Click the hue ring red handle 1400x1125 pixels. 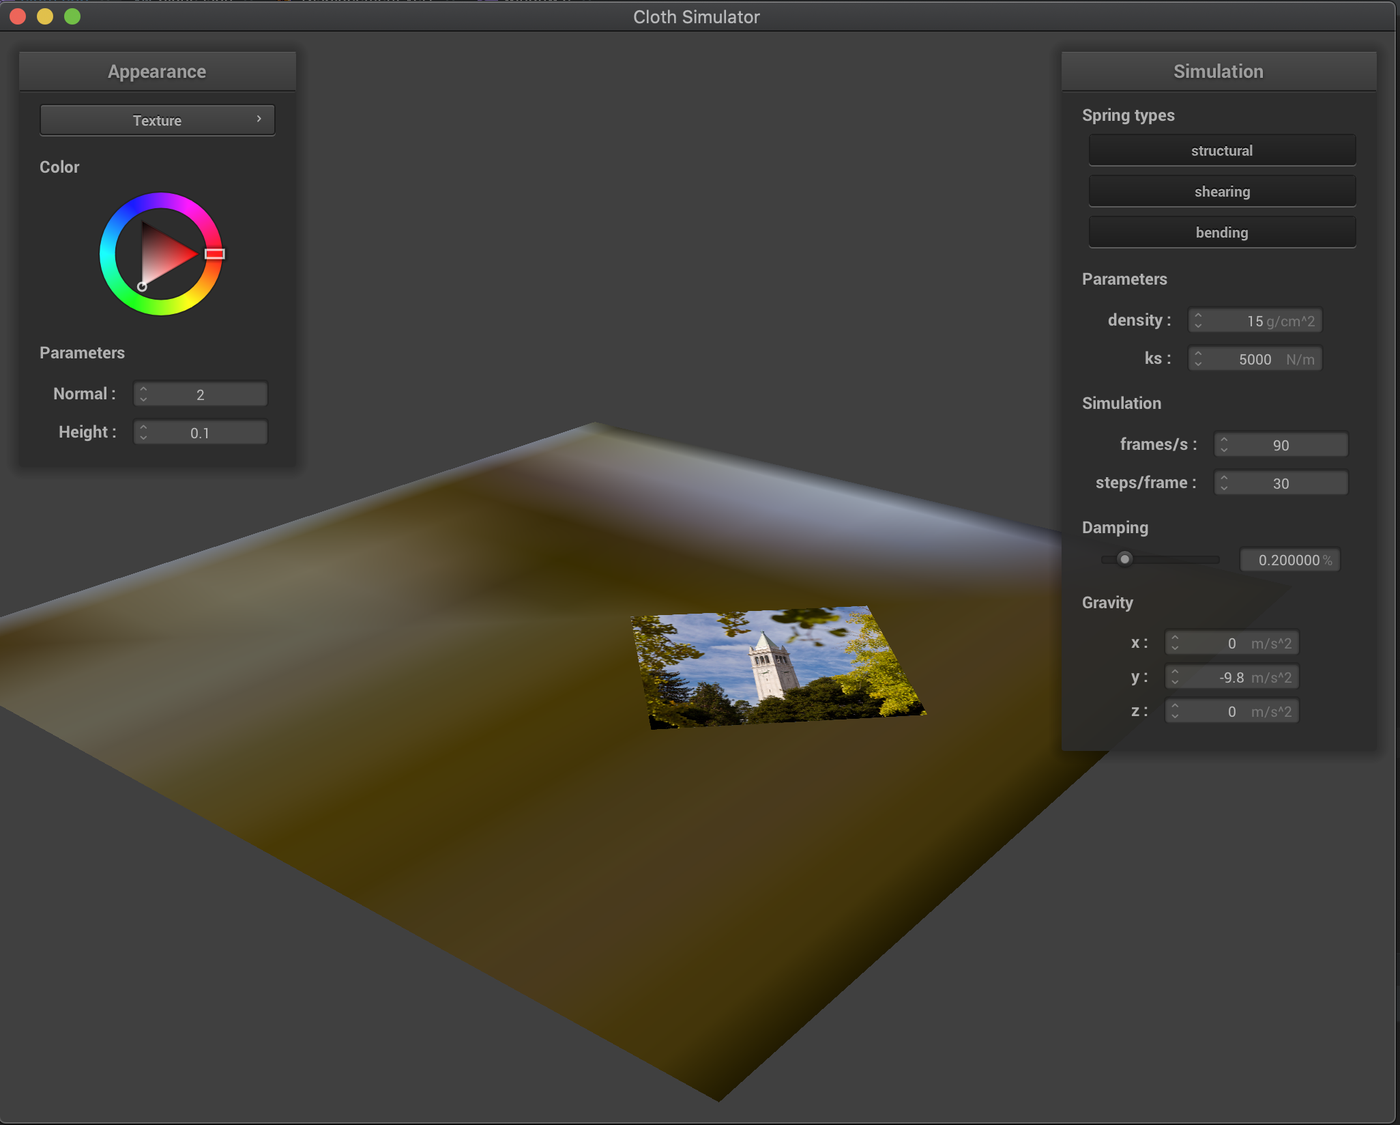coord(215,254)
